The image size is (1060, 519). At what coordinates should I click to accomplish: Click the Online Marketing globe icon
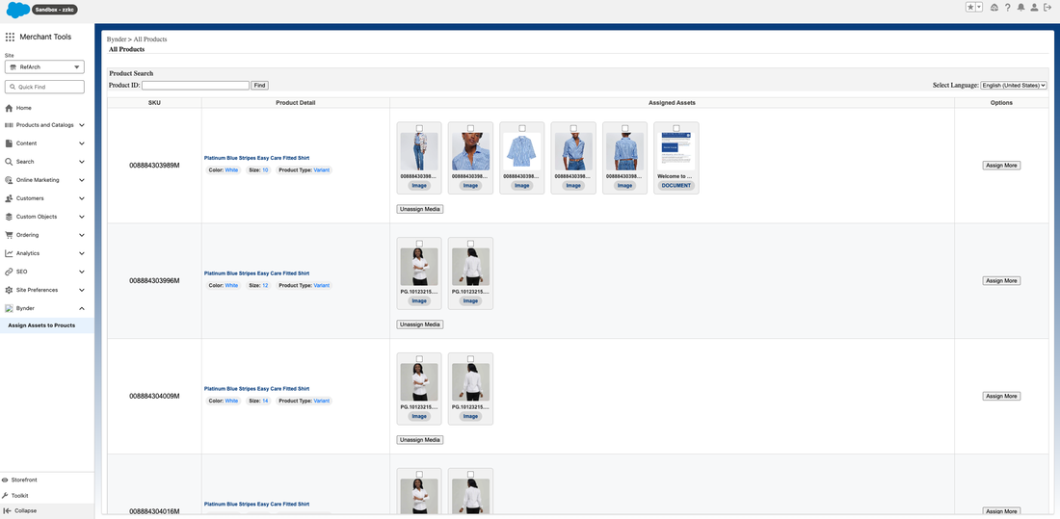(9, 180)
